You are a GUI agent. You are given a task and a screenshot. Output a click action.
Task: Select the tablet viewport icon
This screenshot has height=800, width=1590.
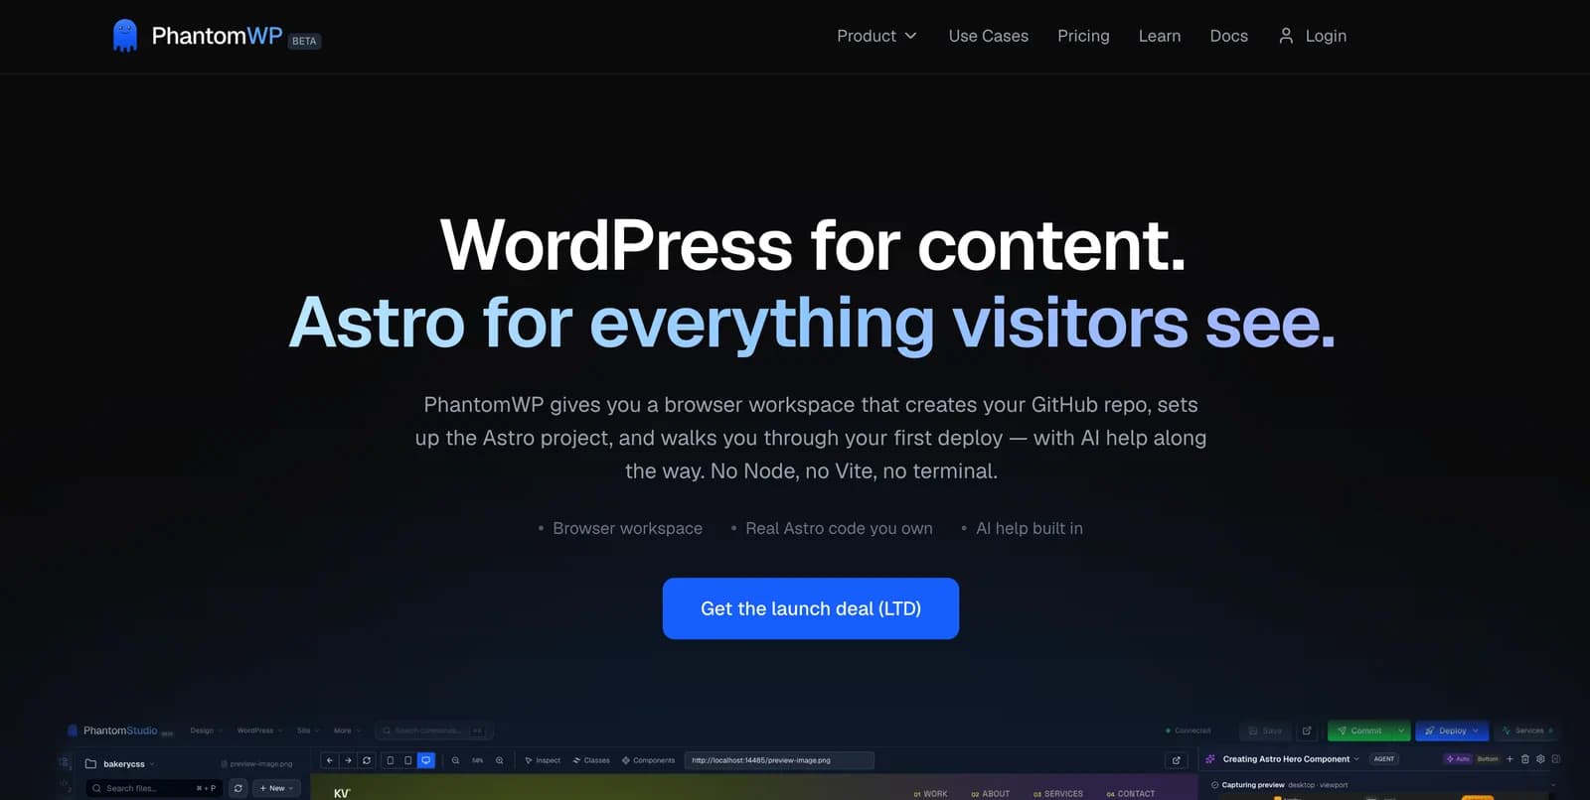tap(407, 760)
